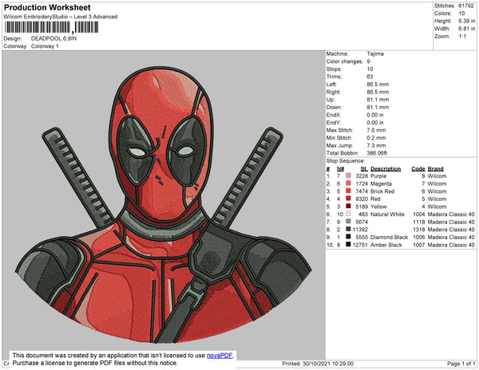Click the barcode under the worksheet title
This screenshot has height=370, width=479.
coord(51,27)
